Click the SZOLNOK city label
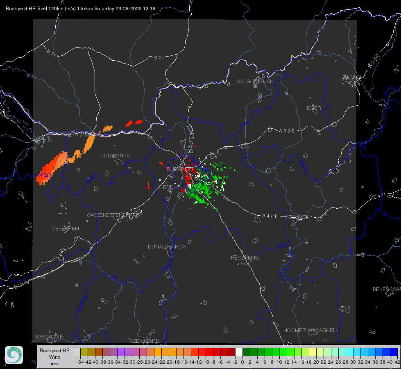 click(x=298, y=217)
